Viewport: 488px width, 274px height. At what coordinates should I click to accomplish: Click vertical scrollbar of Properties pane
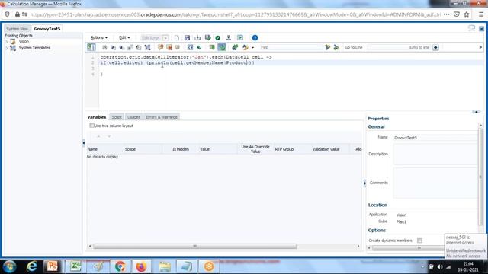(480, 177)
